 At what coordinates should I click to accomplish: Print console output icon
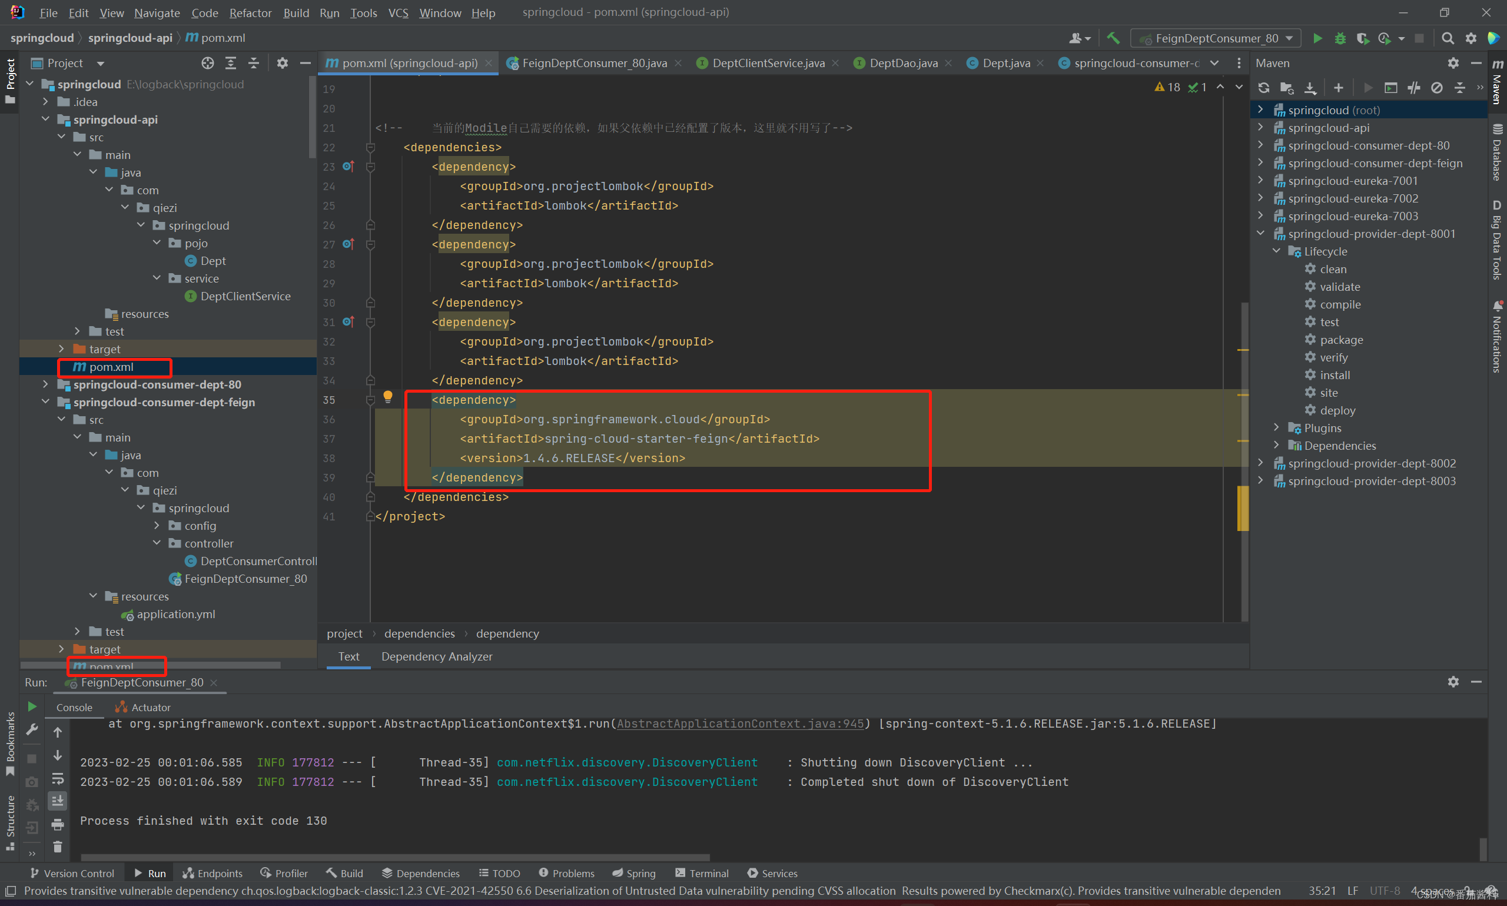[57, 824]
